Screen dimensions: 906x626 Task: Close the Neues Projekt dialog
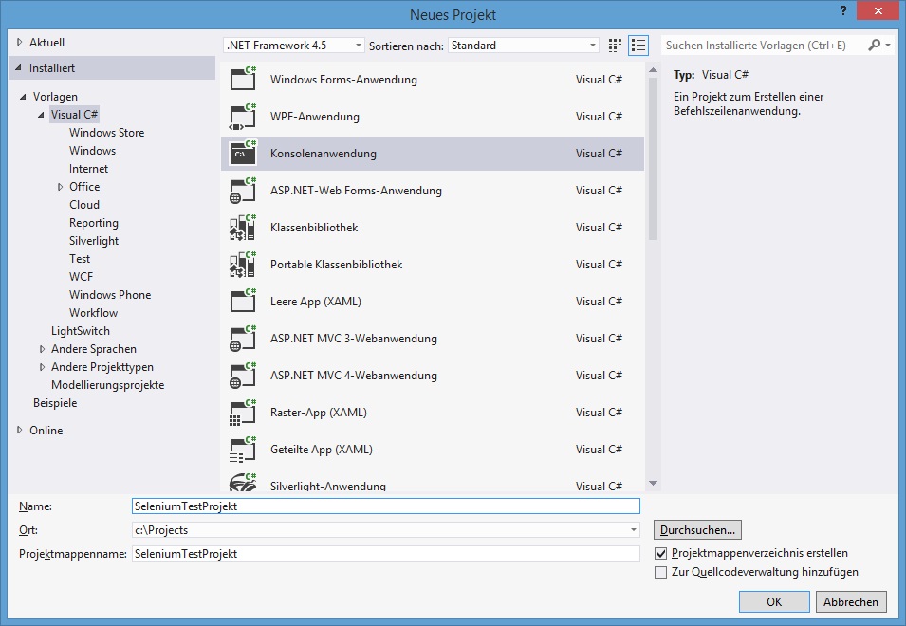(878, 10)
